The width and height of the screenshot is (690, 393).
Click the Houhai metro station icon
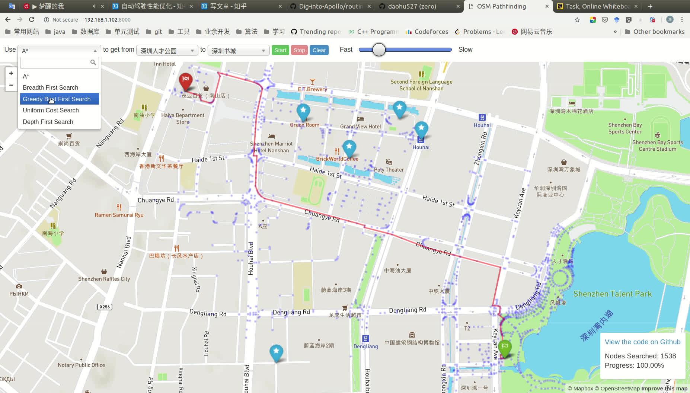click(x=482, y=118)
